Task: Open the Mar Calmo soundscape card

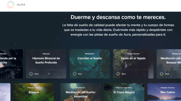Action: click(164, 92)
